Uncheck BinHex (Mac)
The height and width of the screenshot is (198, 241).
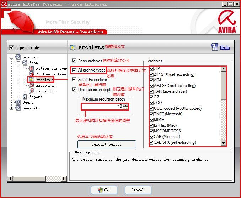coord(151,125)
